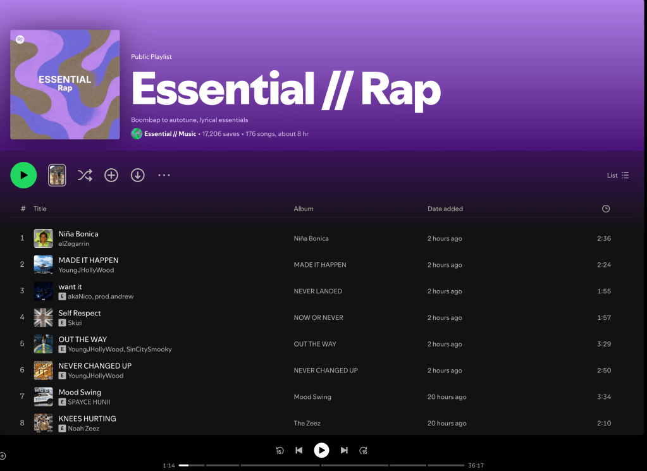Screen dimensions: 647x471
Task: Select the Niña Bonica track title
Action: click(78, 234)
